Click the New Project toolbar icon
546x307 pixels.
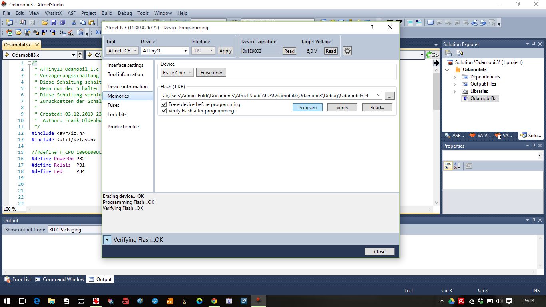pos(10,22)
